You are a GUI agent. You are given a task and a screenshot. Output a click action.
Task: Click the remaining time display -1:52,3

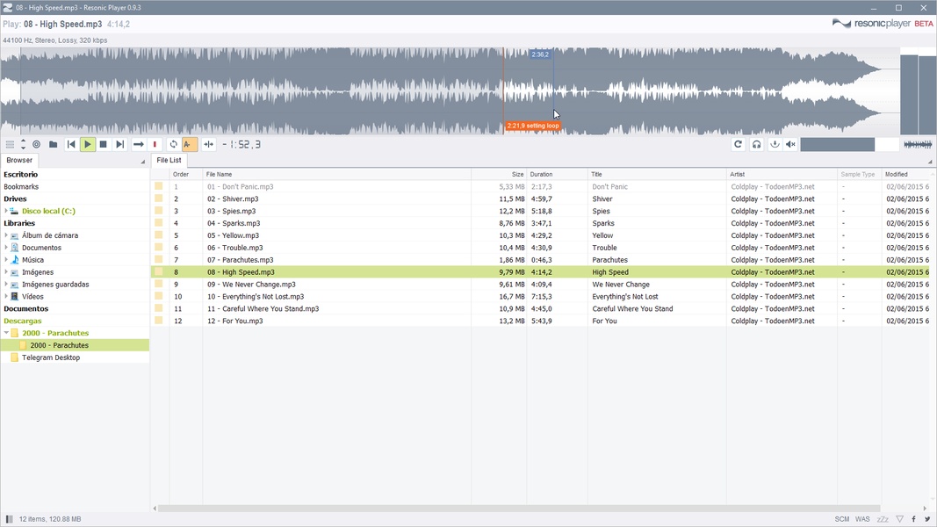(x=241, y=144)
